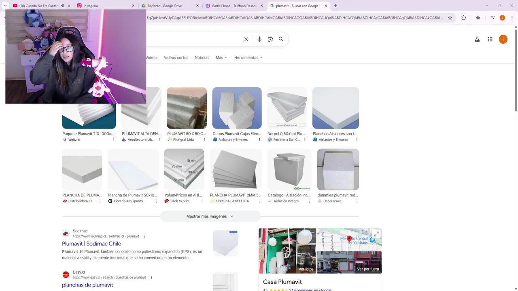Select the Videos cortos search filter
This screenshot has width=518, height=291.
pyautogui.click(x=176, y=58)
